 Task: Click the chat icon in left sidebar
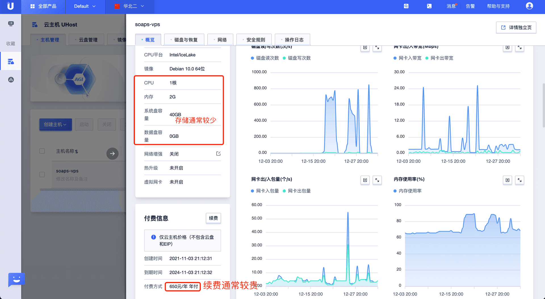pos(11,24)
